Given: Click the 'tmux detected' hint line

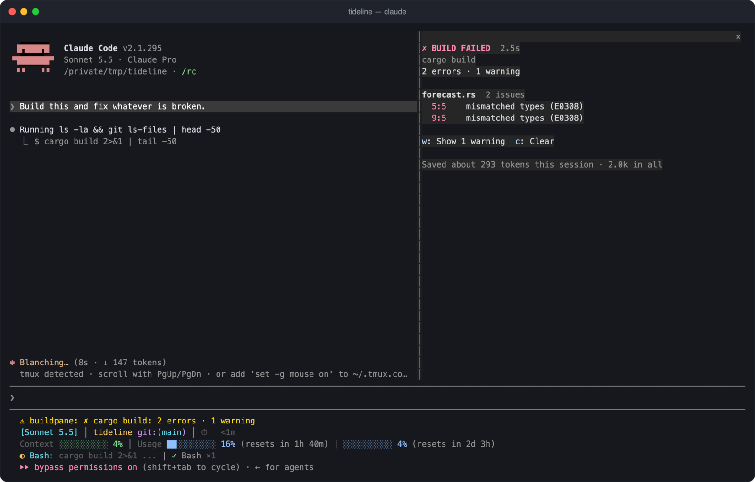Looking at the screenshot, I should coord(213,374).
